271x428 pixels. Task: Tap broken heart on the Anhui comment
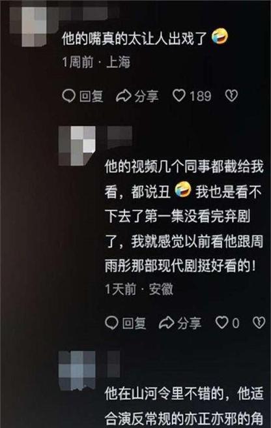pyautogui.click(x=259, y=323)
